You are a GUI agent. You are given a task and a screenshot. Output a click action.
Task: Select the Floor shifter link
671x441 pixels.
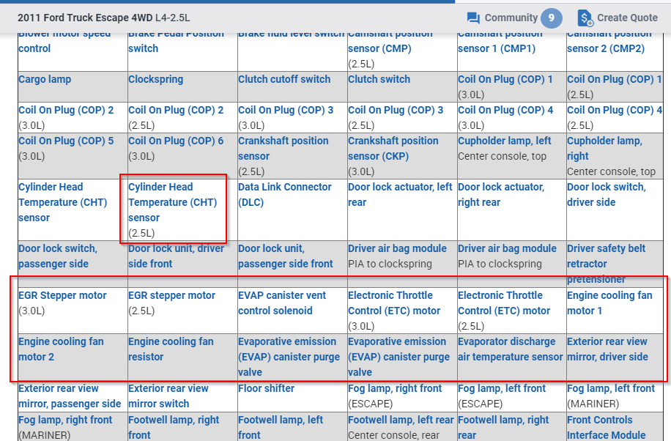(266, 388)
